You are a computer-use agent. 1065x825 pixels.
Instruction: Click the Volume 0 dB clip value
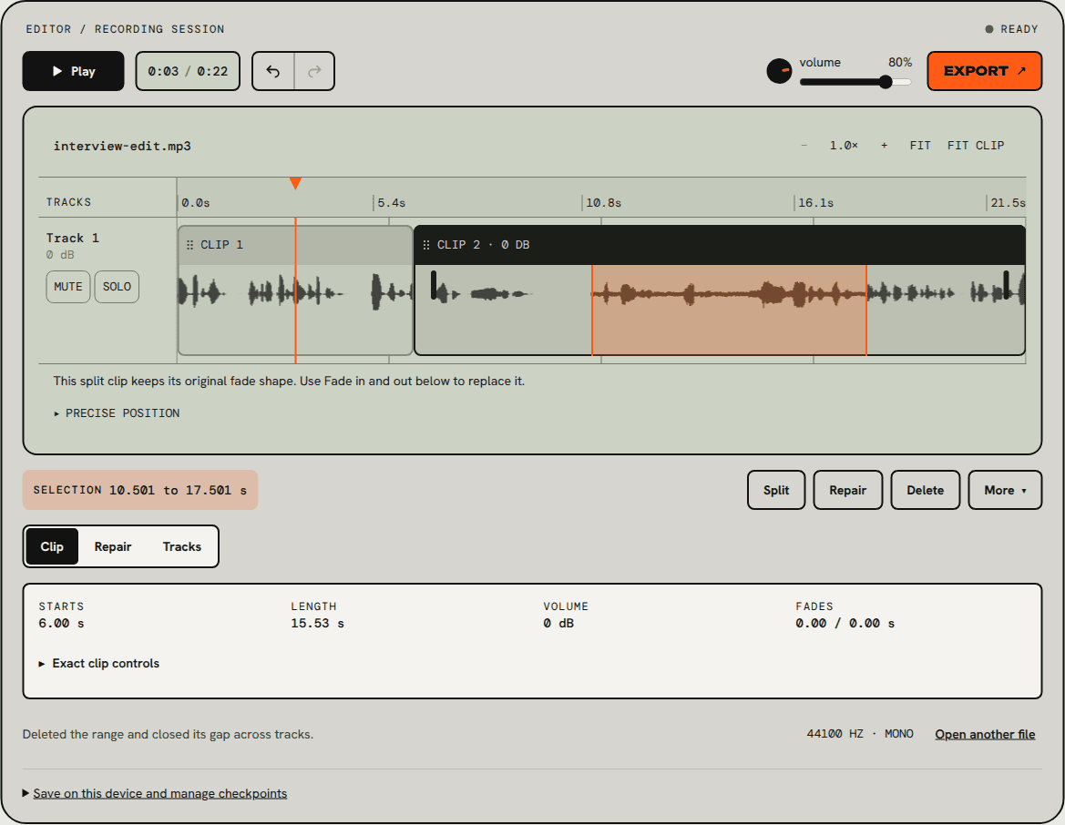(x=558, y=624)
